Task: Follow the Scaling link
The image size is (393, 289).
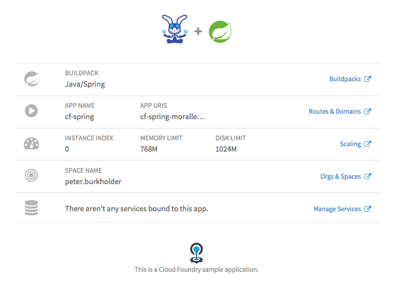Action: point(350,144)
